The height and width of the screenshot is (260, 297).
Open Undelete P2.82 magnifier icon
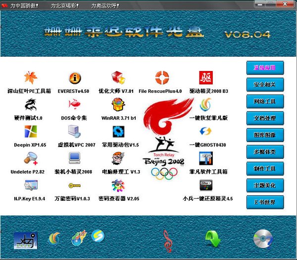(x=31, y=158)
